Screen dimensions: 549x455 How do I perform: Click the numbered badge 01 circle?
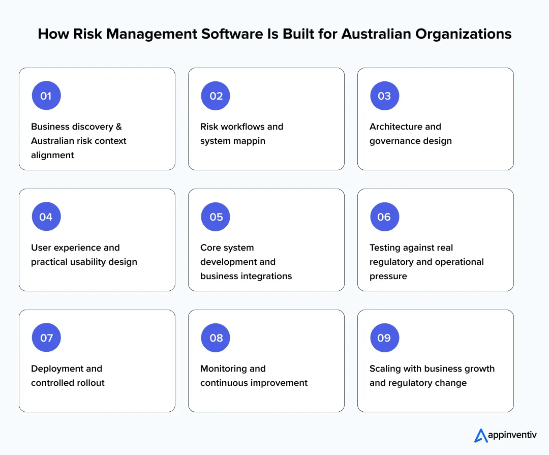46,95
